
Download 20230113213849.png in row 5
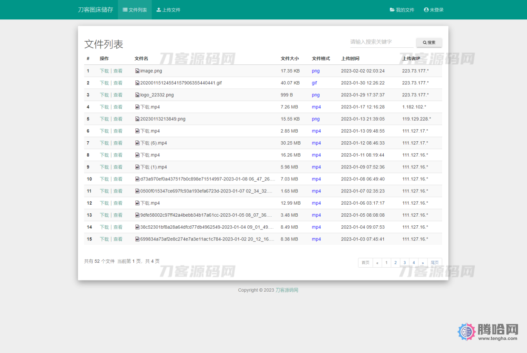pos(104,119)
